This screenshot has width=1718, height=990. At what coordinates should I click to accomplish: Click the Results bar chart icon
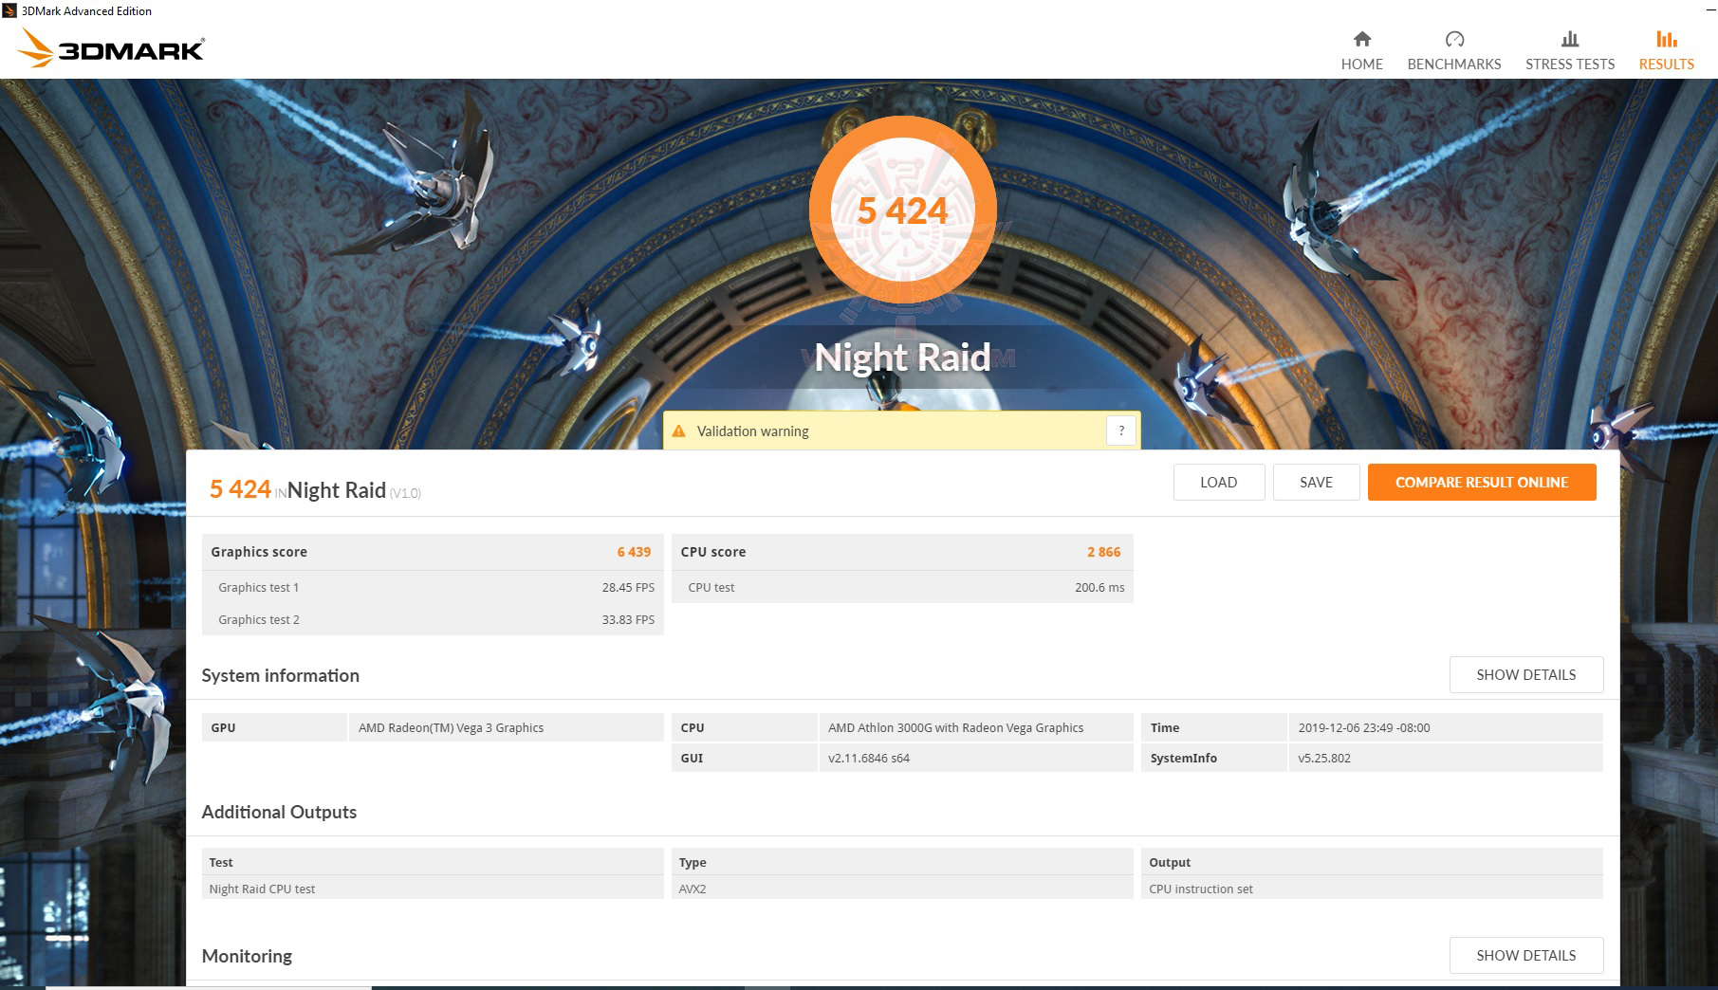point(1667,39)
